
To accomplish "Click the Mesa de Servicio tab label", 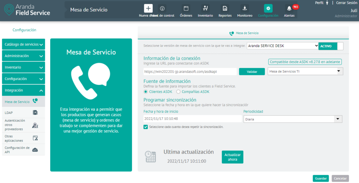I will point(247,33).
